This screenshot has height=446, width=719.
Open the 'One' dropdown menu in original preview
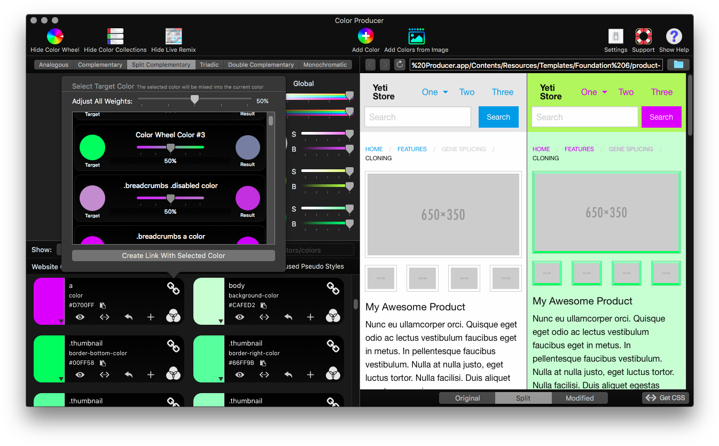click(434, 92)
